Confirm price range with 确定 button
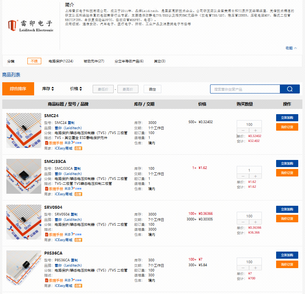Screen dimensions: 305x294 tap(152, 89)
